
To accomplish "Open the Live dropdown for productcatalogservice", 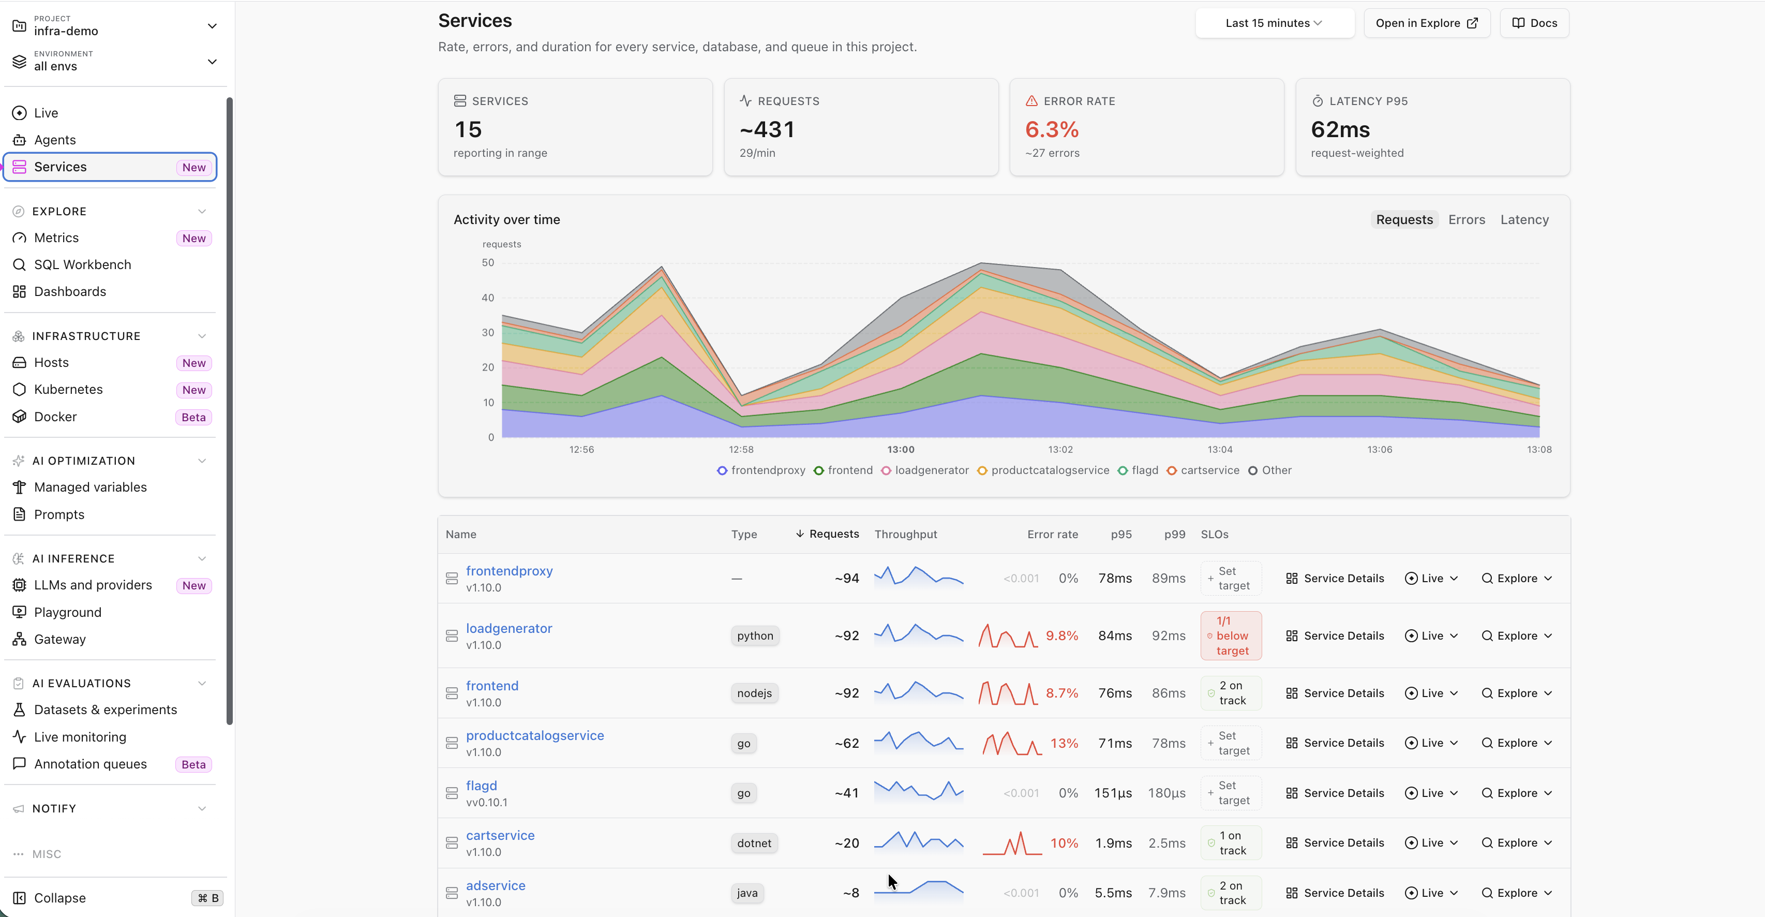I will (1431, 743).
